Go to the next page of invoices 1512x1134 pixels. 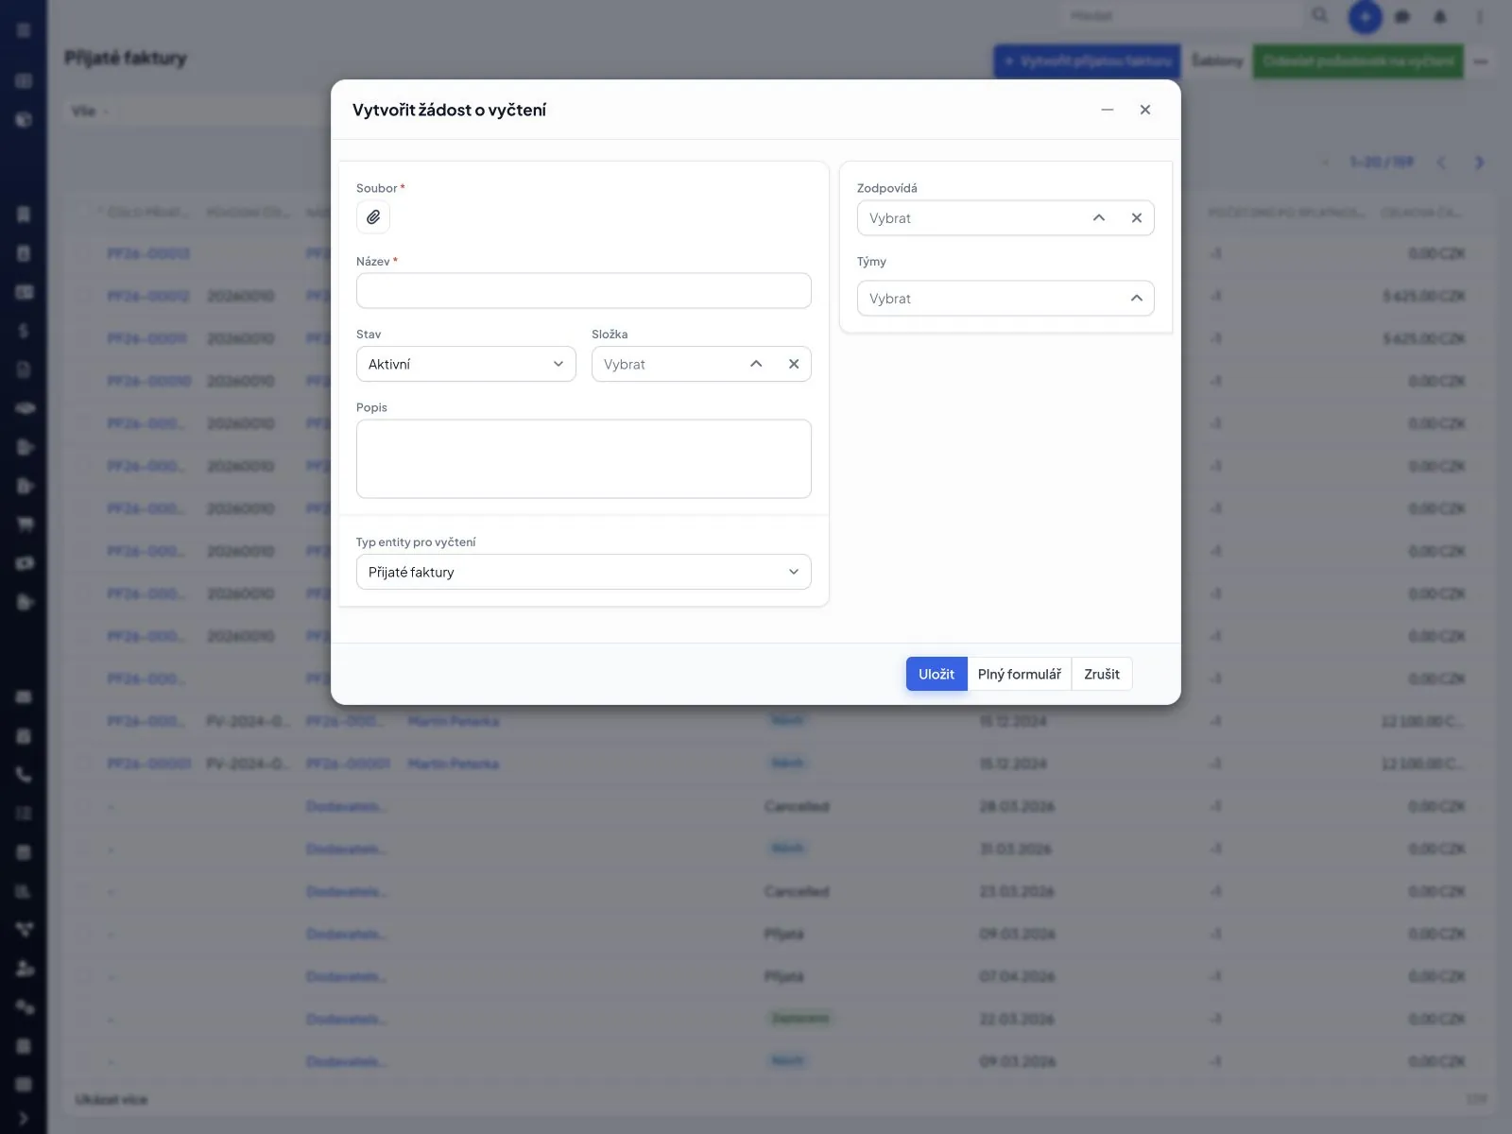(1479, 163)
